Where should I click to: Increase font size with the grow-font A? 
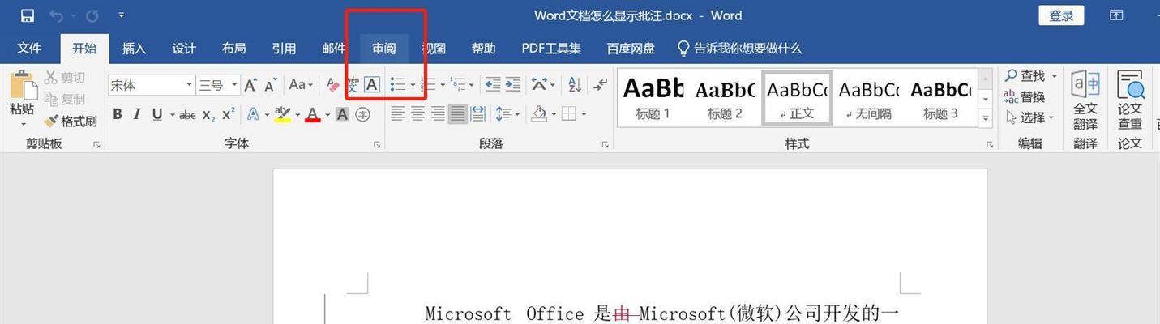tap(250, 85)
